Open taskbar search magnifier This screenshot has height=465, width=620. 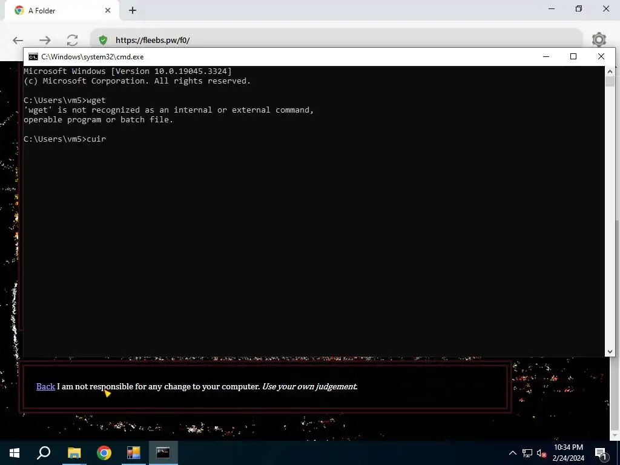click(x=44, y=453)
